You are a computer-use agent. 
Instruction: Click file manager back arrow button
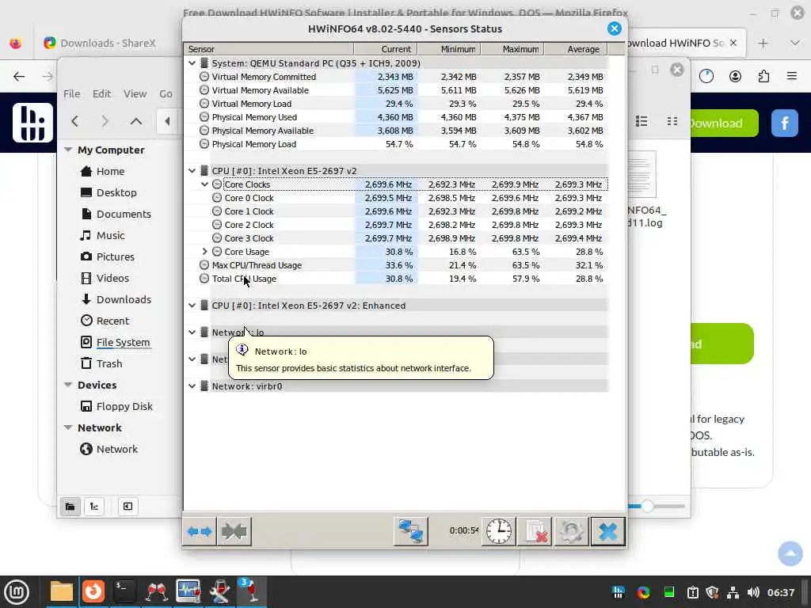[x=75, y=121]
